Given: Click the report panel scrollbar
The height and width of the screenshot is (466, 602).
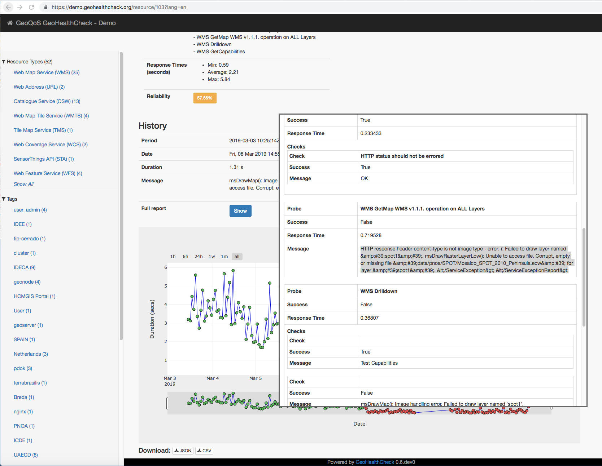Looking at the screenshot, I should 584,277.
